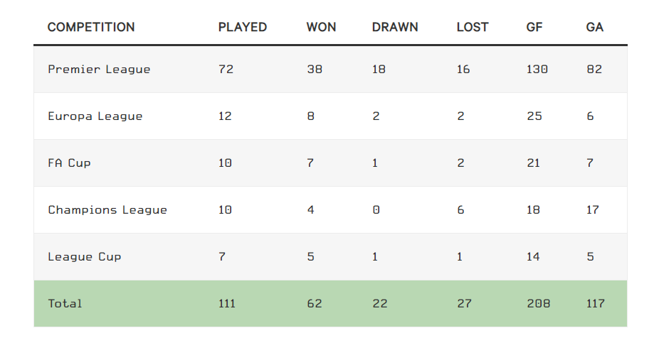
Task: Click the Total row label
Action: [65, 304]
